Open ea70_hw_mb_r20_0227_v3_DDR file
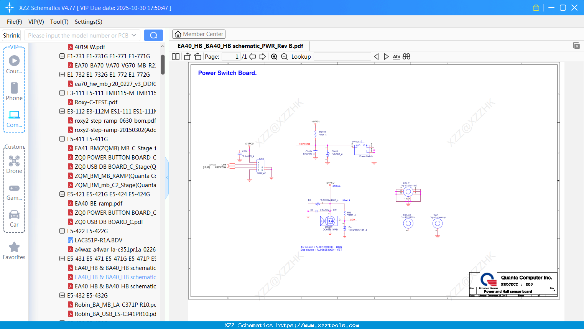This screenshot has width=584, height=329. point(115,84)
